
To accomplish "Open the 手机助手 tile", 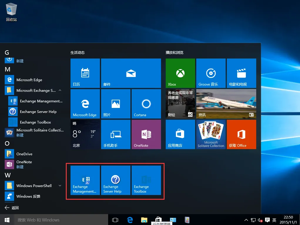I will pos(116,134).
